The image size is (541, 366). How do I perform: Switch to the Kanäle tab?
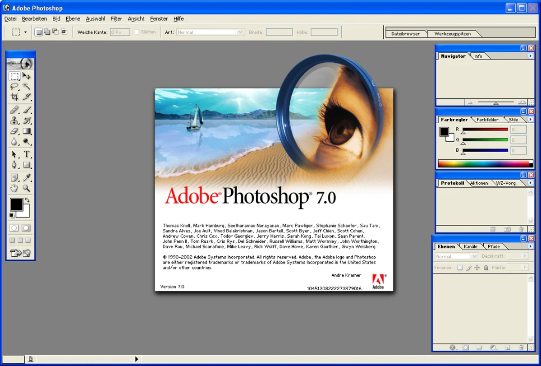coord(470,246)
